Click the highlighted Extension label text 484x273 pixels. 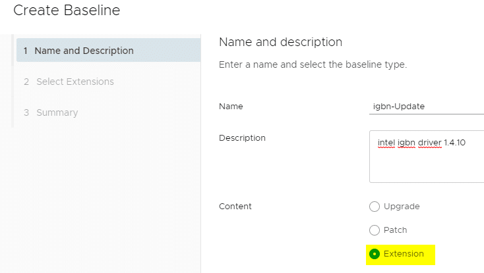tap(404, 254)
